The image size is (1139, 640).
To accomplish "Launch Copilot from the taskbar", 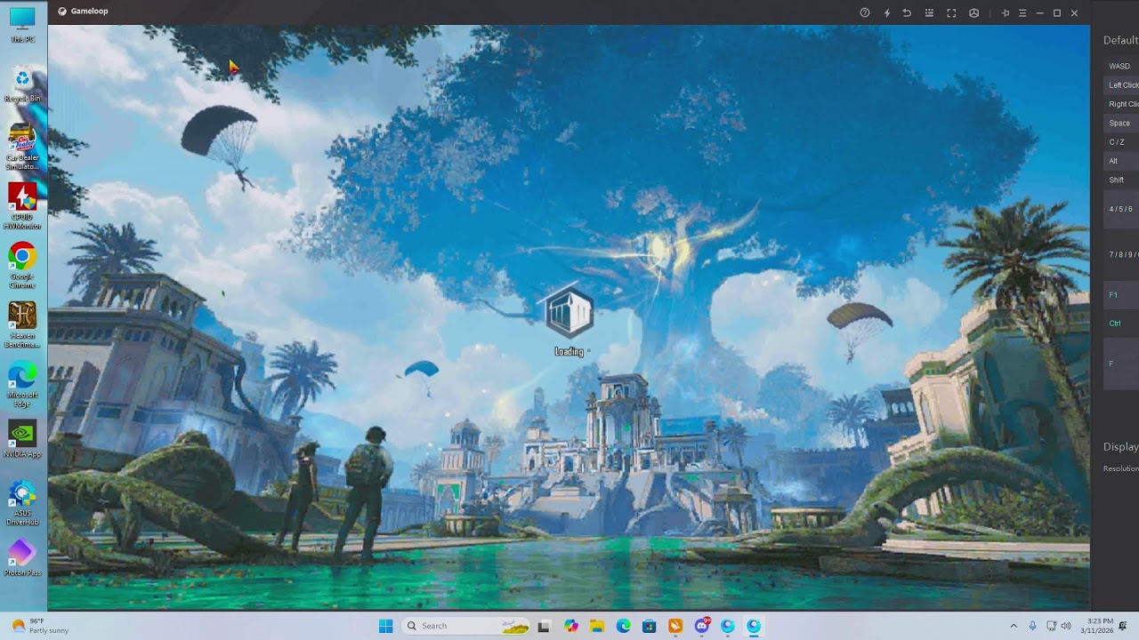I will point(571,626).
